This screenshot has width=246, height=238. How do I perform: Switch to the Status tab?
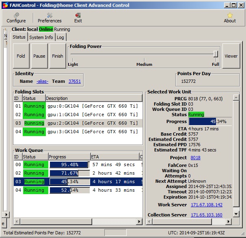19,37
